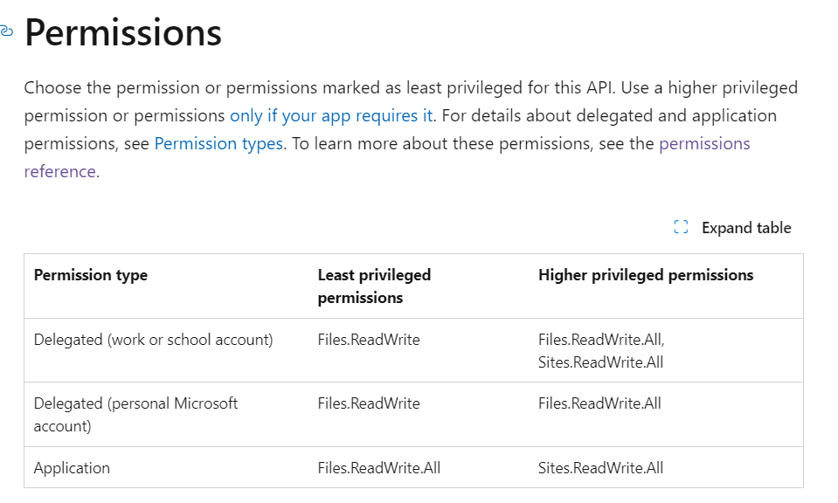Click Files.ReadWrite.All in the Application row

pos(379,468)
